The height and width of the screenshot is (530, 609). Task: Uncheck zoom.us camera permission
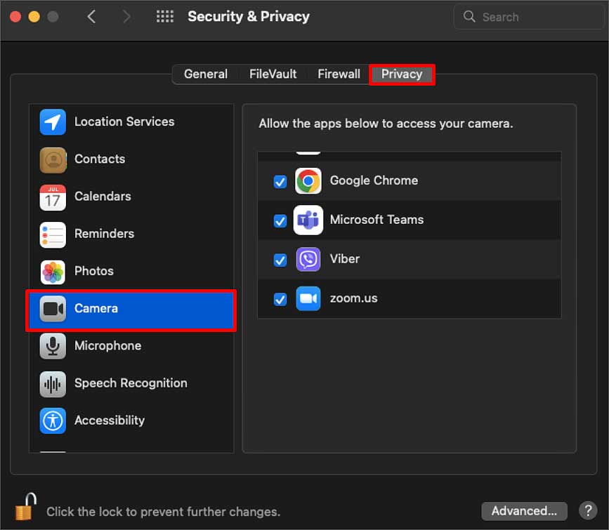[x=280, y=299]
